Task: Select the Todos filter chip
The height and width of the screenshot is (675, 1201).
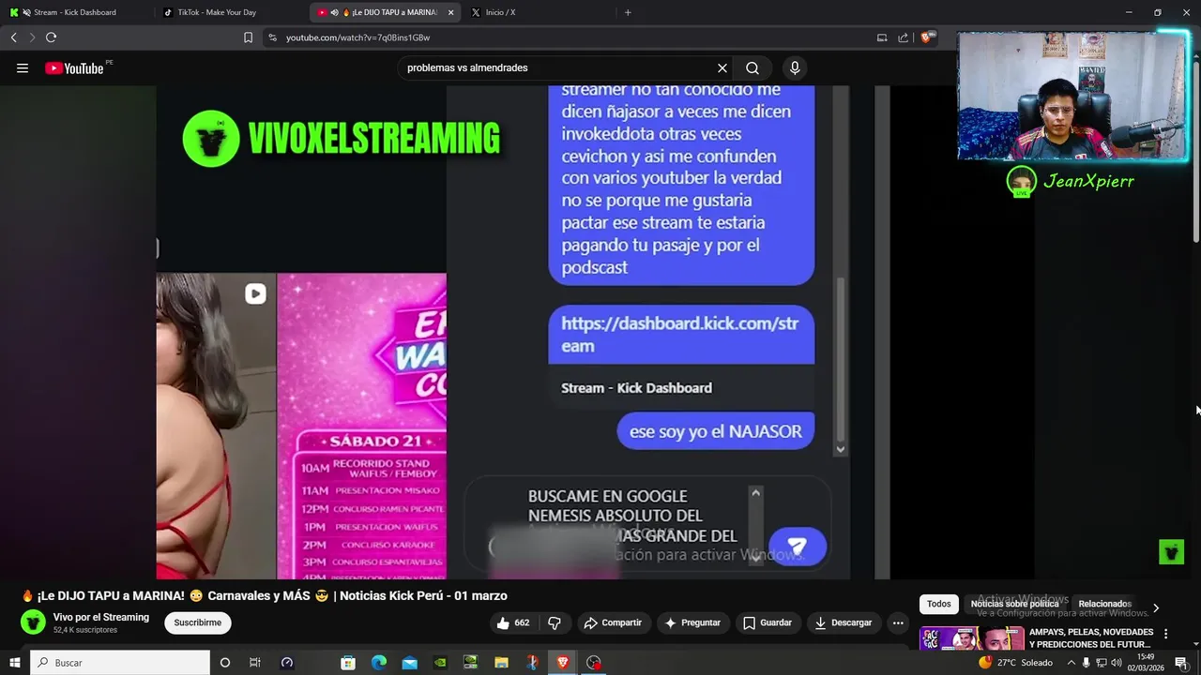Action: click(x=938, y=605)
